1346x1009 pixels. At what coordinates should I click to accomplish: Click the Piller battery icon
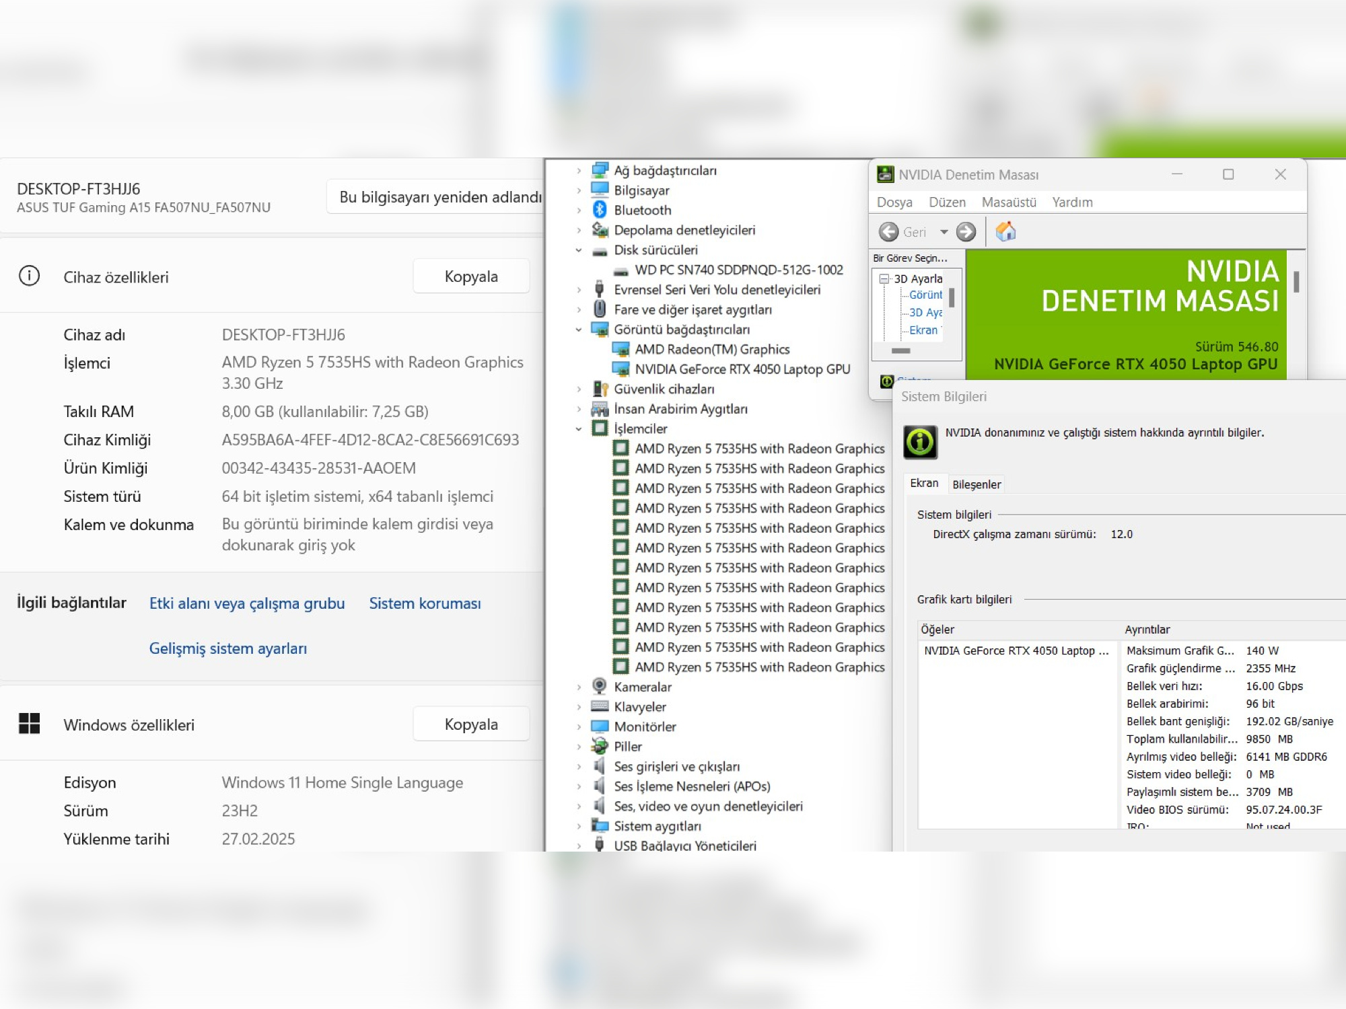[600, 746]
